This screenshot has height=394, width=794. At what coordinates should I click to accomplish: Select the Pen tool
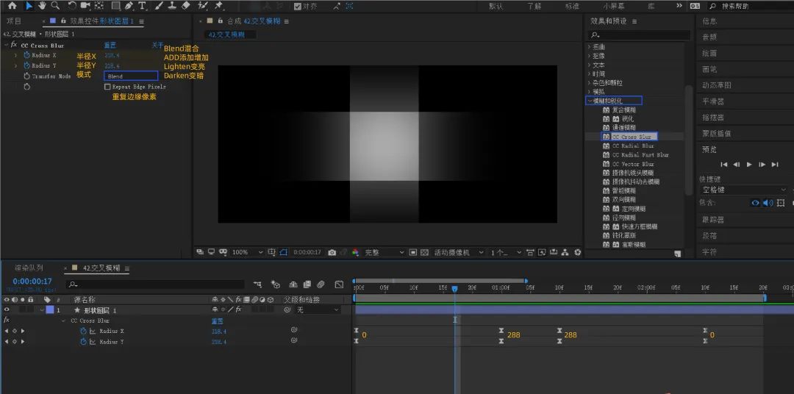[x=129, y=6]
